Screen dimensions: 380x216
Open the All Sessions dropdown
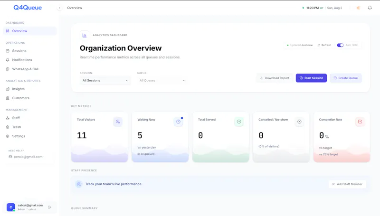pyautogui.click(x=105, y=80)
